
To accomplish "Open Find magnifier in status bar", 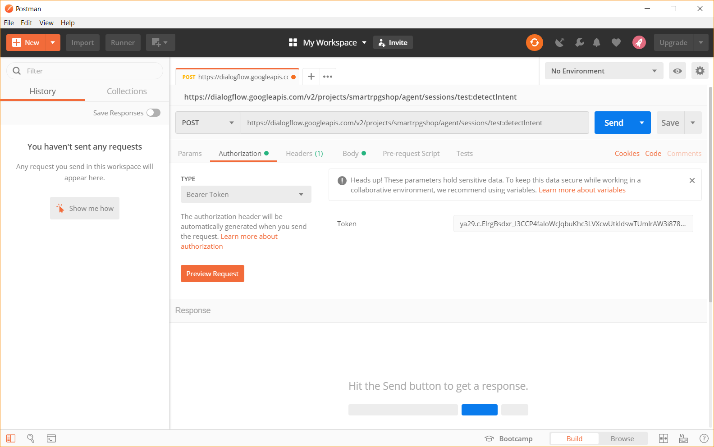I will (x=31, y=438).
